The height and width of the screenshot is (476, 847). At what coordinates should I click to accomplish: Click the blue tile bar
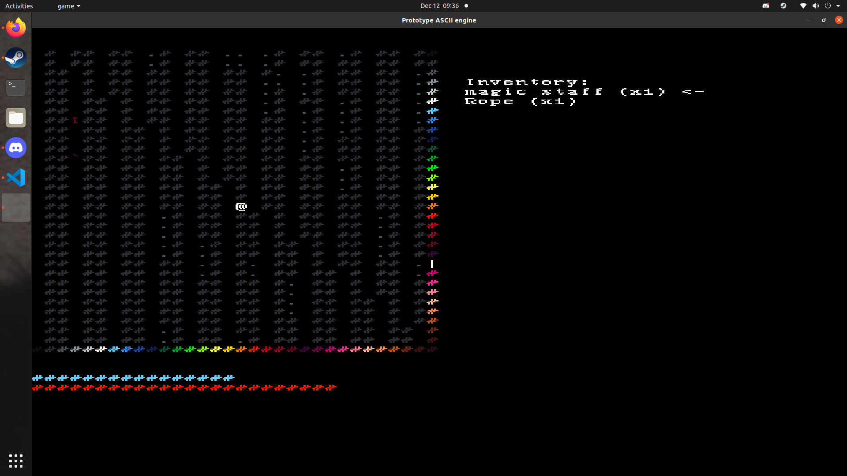133,378
